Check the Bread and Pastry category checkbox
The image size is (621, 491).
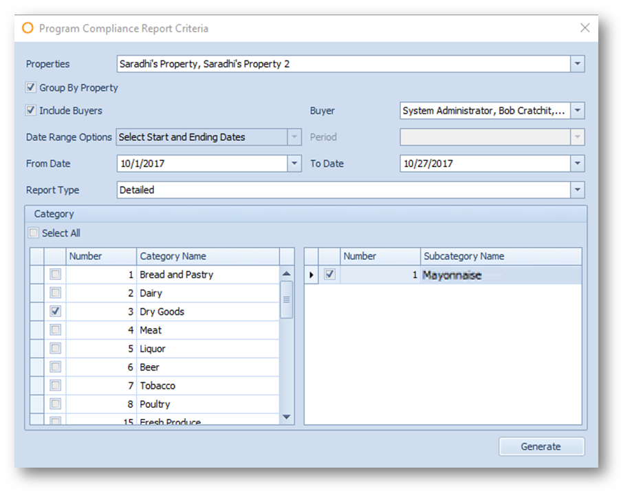coord(56,274)
